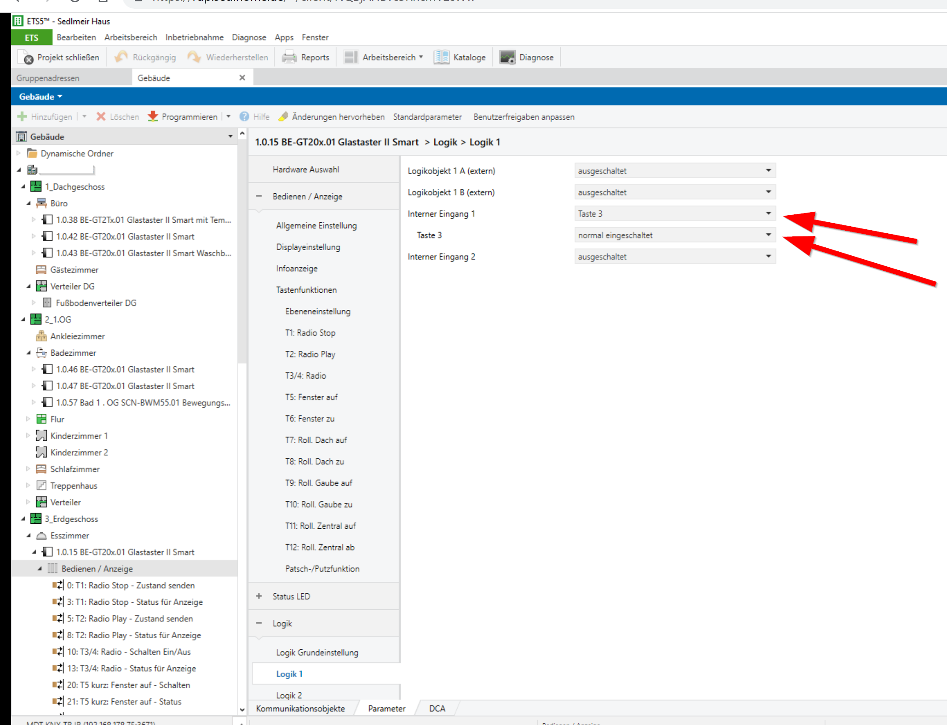Click the Hinzufügen green plus icon

point(22,117)
